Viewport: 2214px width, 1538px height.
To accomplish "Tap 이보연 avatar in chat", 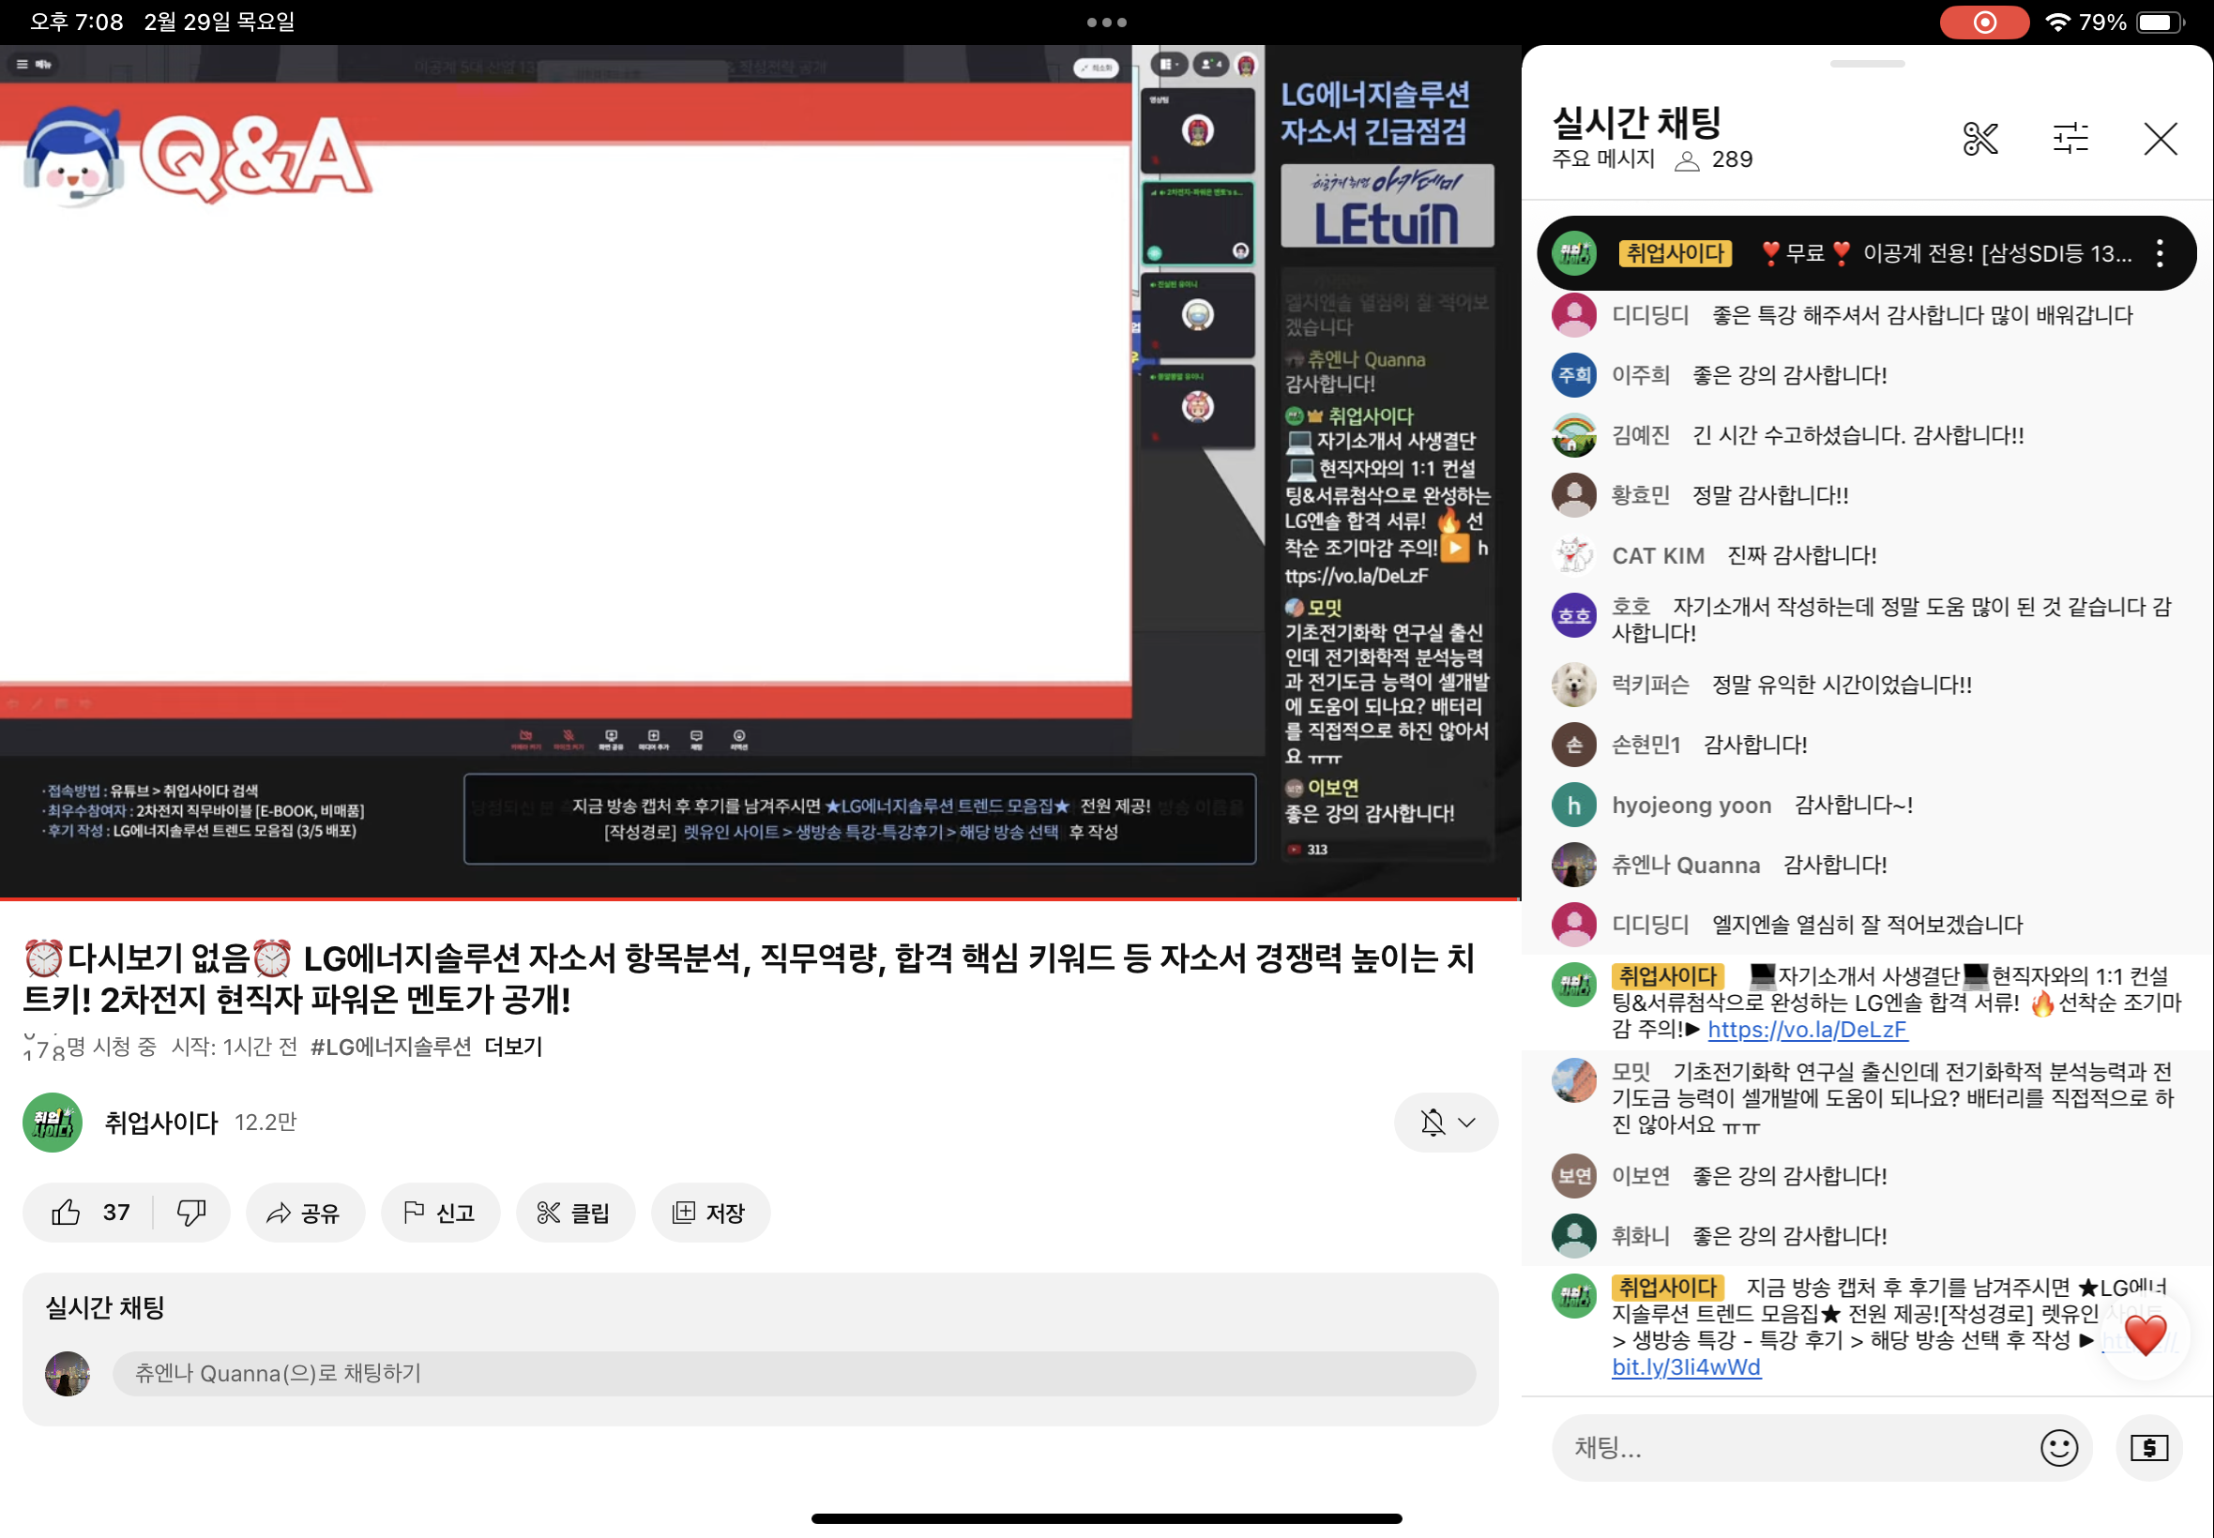I will coord(1573,1176).
